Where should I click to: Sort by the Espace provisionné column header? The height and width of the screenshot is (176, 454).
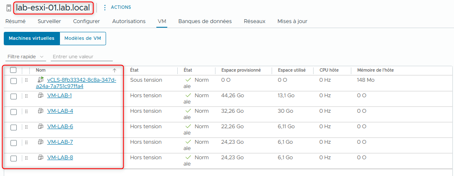241,70
